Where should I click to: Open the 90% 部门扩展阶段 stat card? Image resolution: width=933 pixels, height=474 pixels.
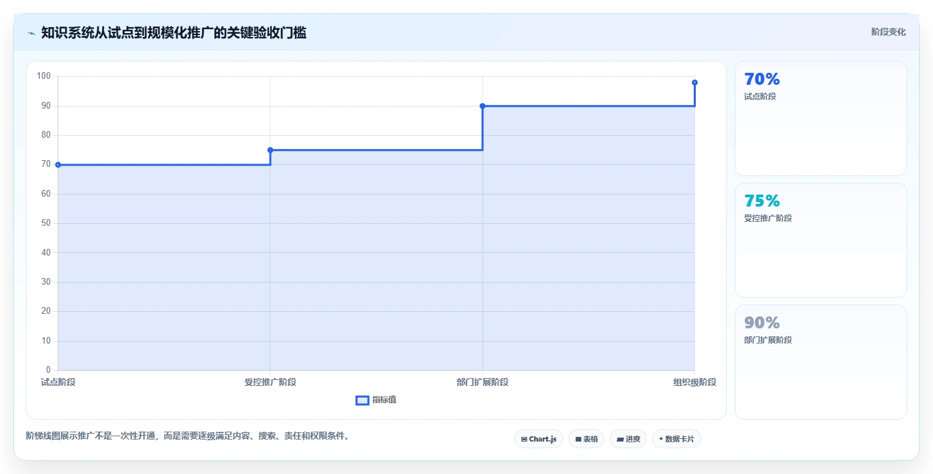[x=821, y=362]
